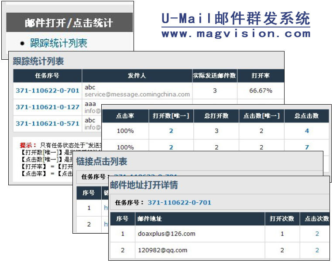Image resolution: width=333 pixels, height=262 pixels.
Task: Select the sent mail count 3 cell
Action: point(215,91)
